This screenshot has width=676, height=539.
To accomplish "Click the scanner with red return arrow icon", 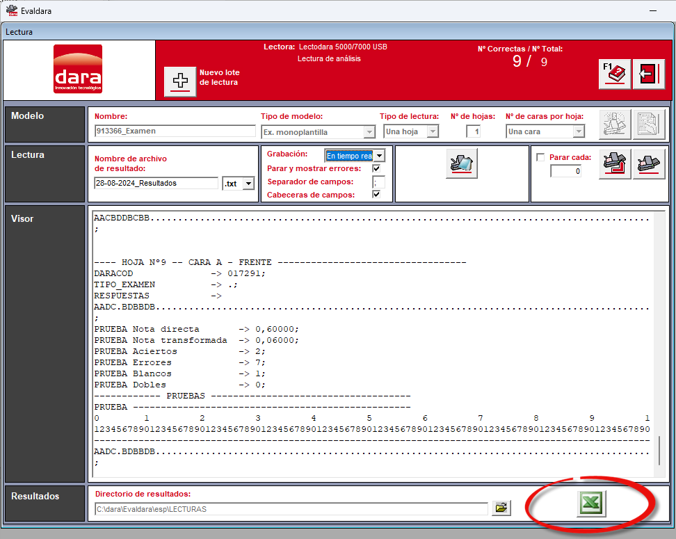I will pyautogui.click(x=615, y=164).
